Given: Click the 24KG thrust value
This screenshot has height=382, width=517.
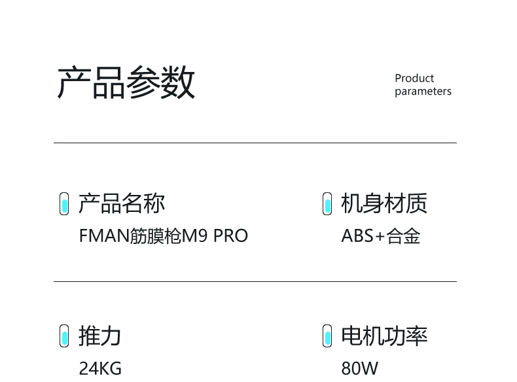Looking at the screenshot, I should point(100,368).
